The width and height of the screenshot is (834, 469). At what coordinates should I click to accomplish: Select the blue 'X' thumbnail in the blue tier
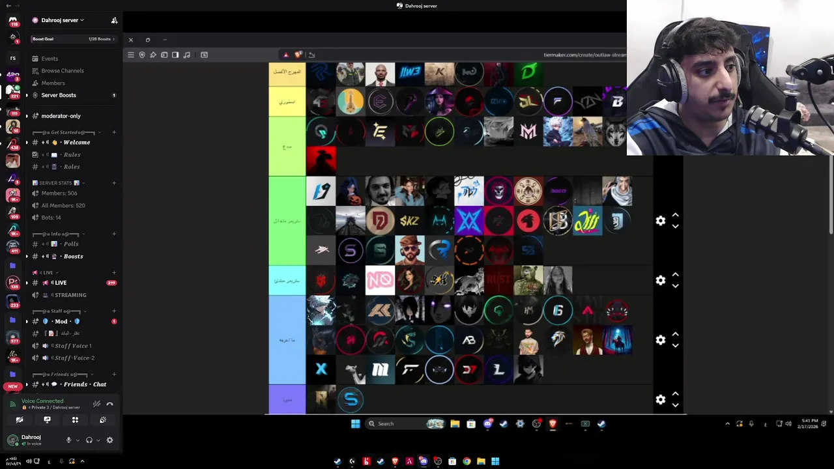point(321,370)
